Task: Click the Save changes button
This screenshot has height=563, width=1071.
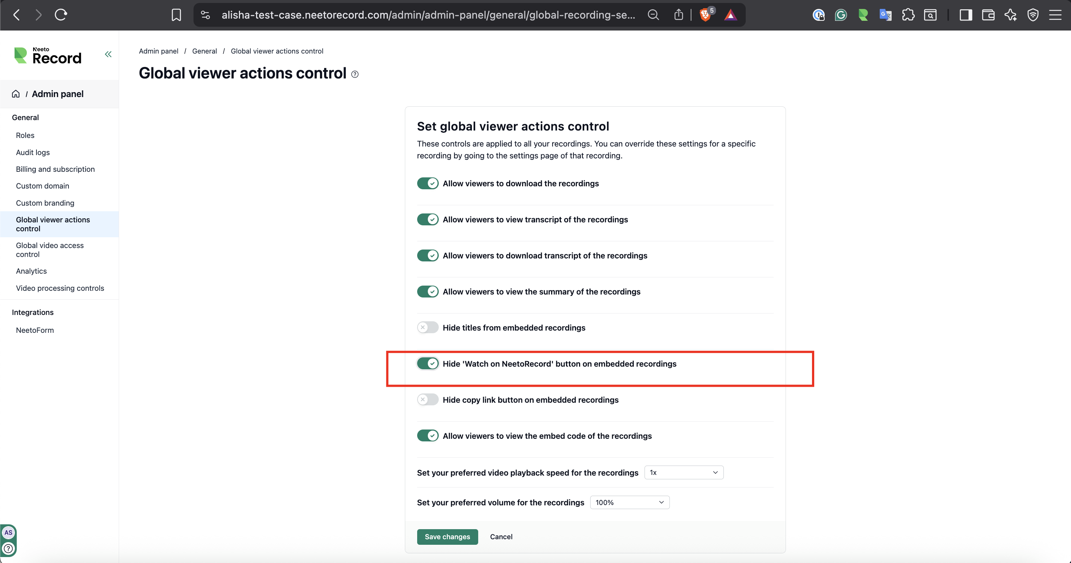Action: pyautogui.click(x=447, y=537)
